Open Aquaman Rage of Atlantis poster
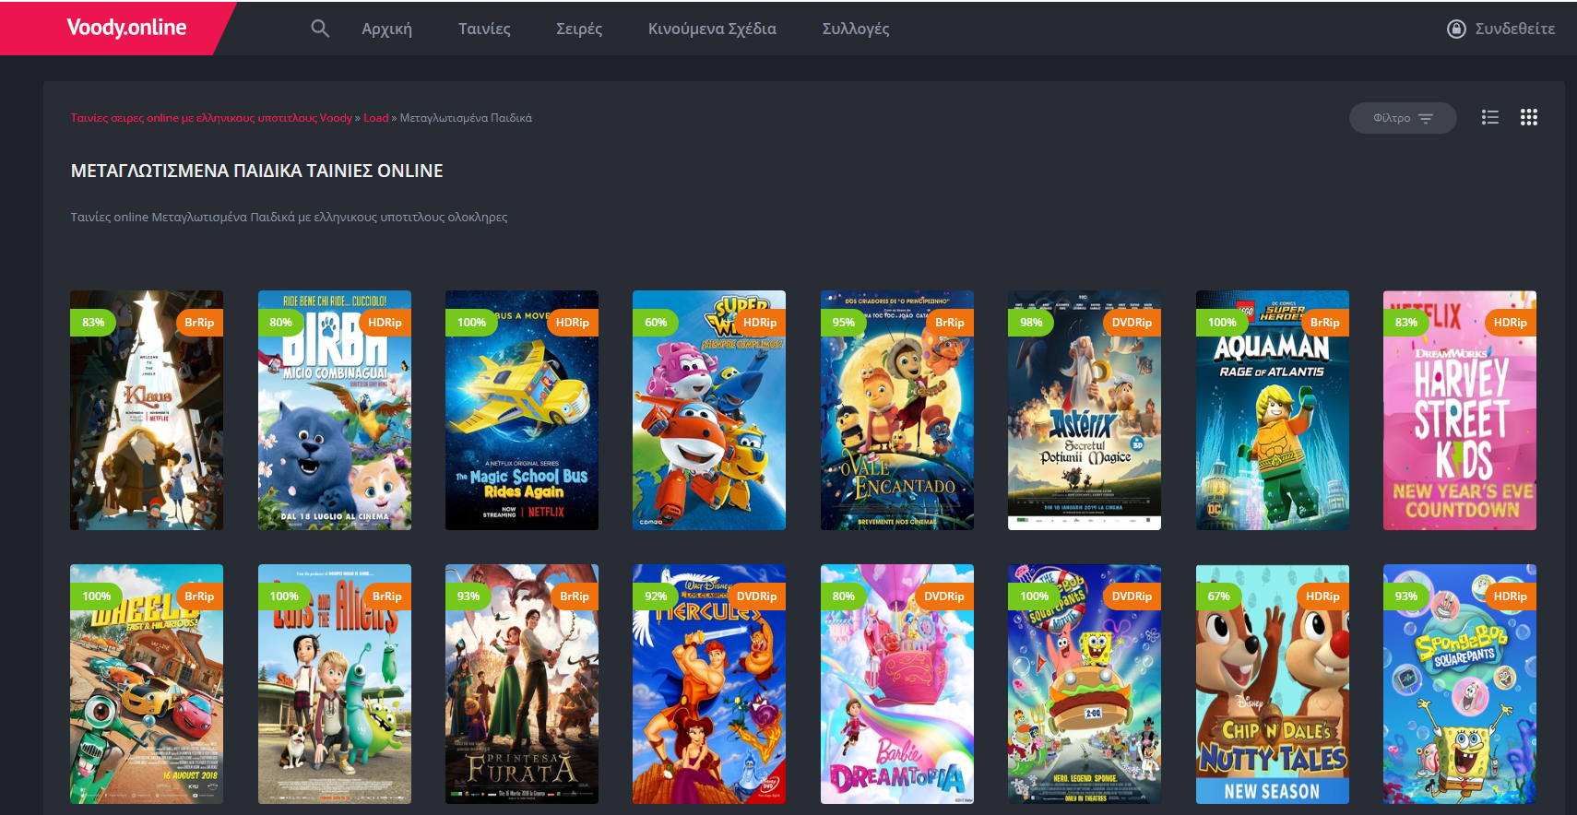 pyautogui.click(x=1273, y=410)
